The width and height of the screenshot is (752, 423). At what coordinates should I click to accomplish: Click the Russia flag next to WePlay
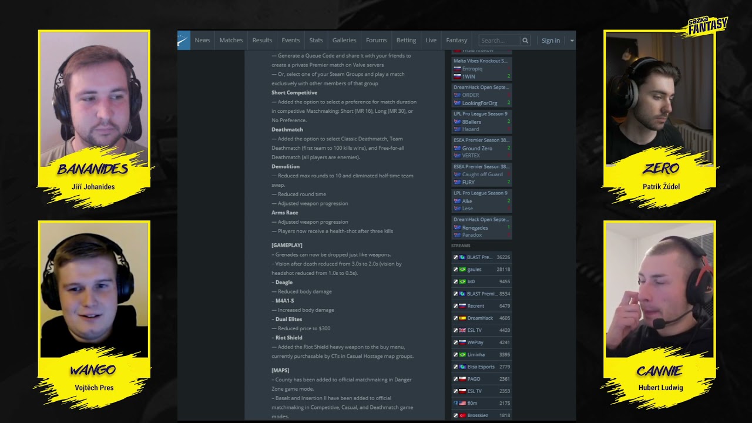(462, 343)
